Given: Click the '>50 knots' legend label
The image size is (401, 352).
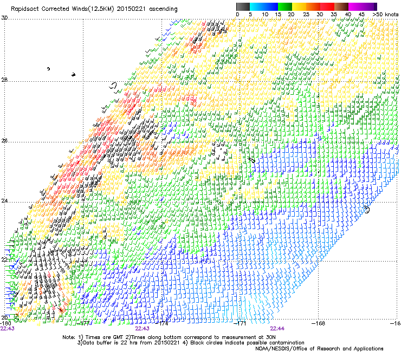Looking at the screenshot, I should [385, 15].
